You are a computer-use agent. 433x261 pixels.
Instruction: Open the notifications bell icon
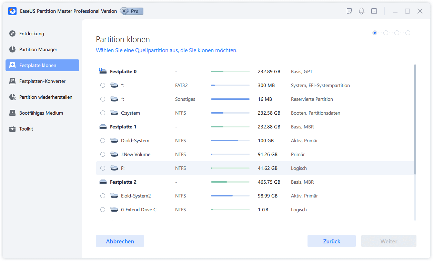(362, 11)
